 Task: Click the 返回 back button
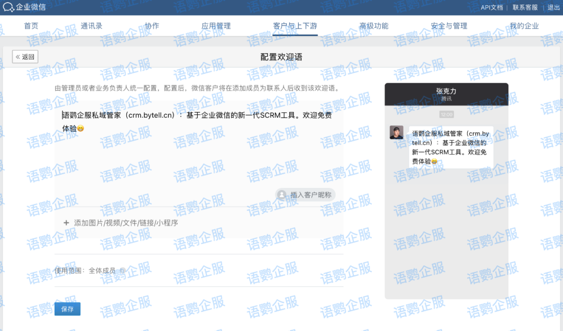[25, 56]
